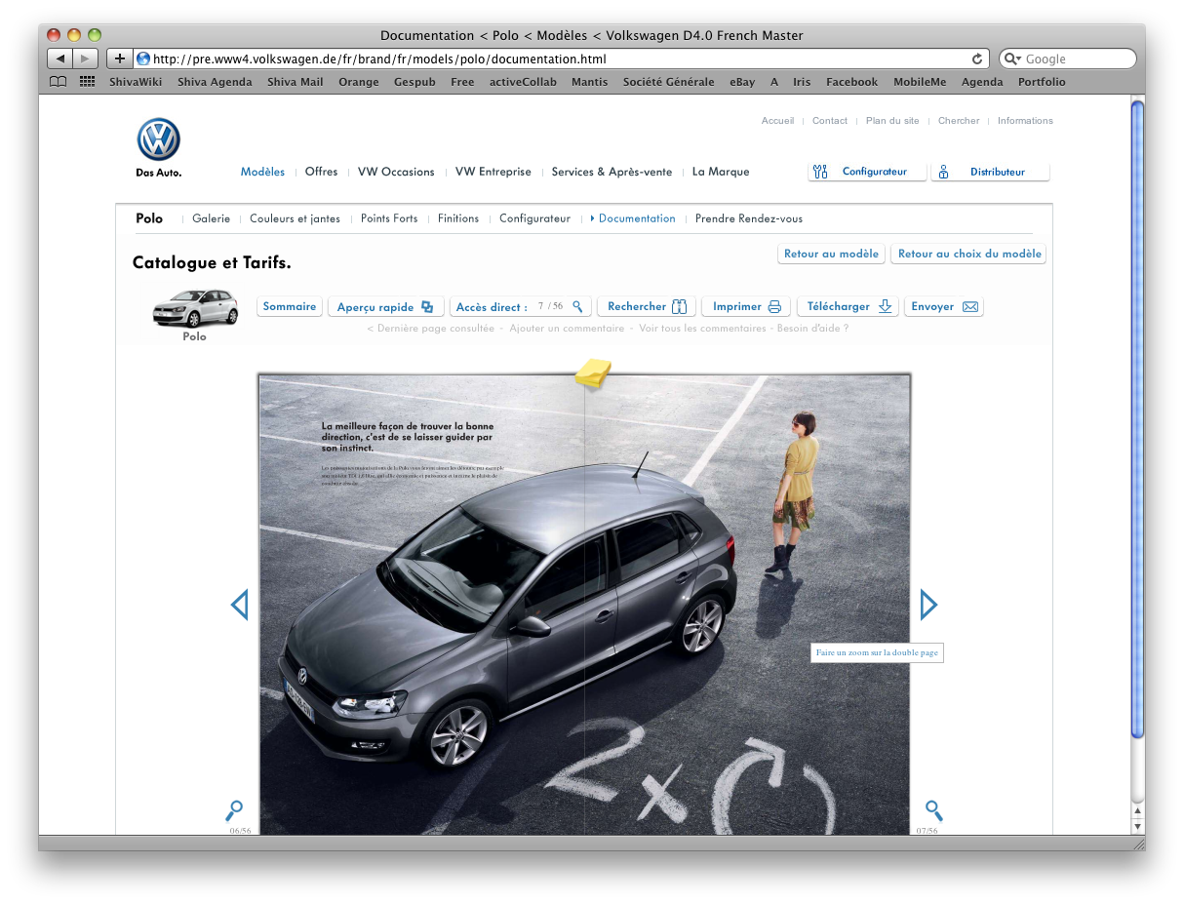Open Aperçu rapide quick preview
Screen dimensions: 1184x904
coord(386,306)
